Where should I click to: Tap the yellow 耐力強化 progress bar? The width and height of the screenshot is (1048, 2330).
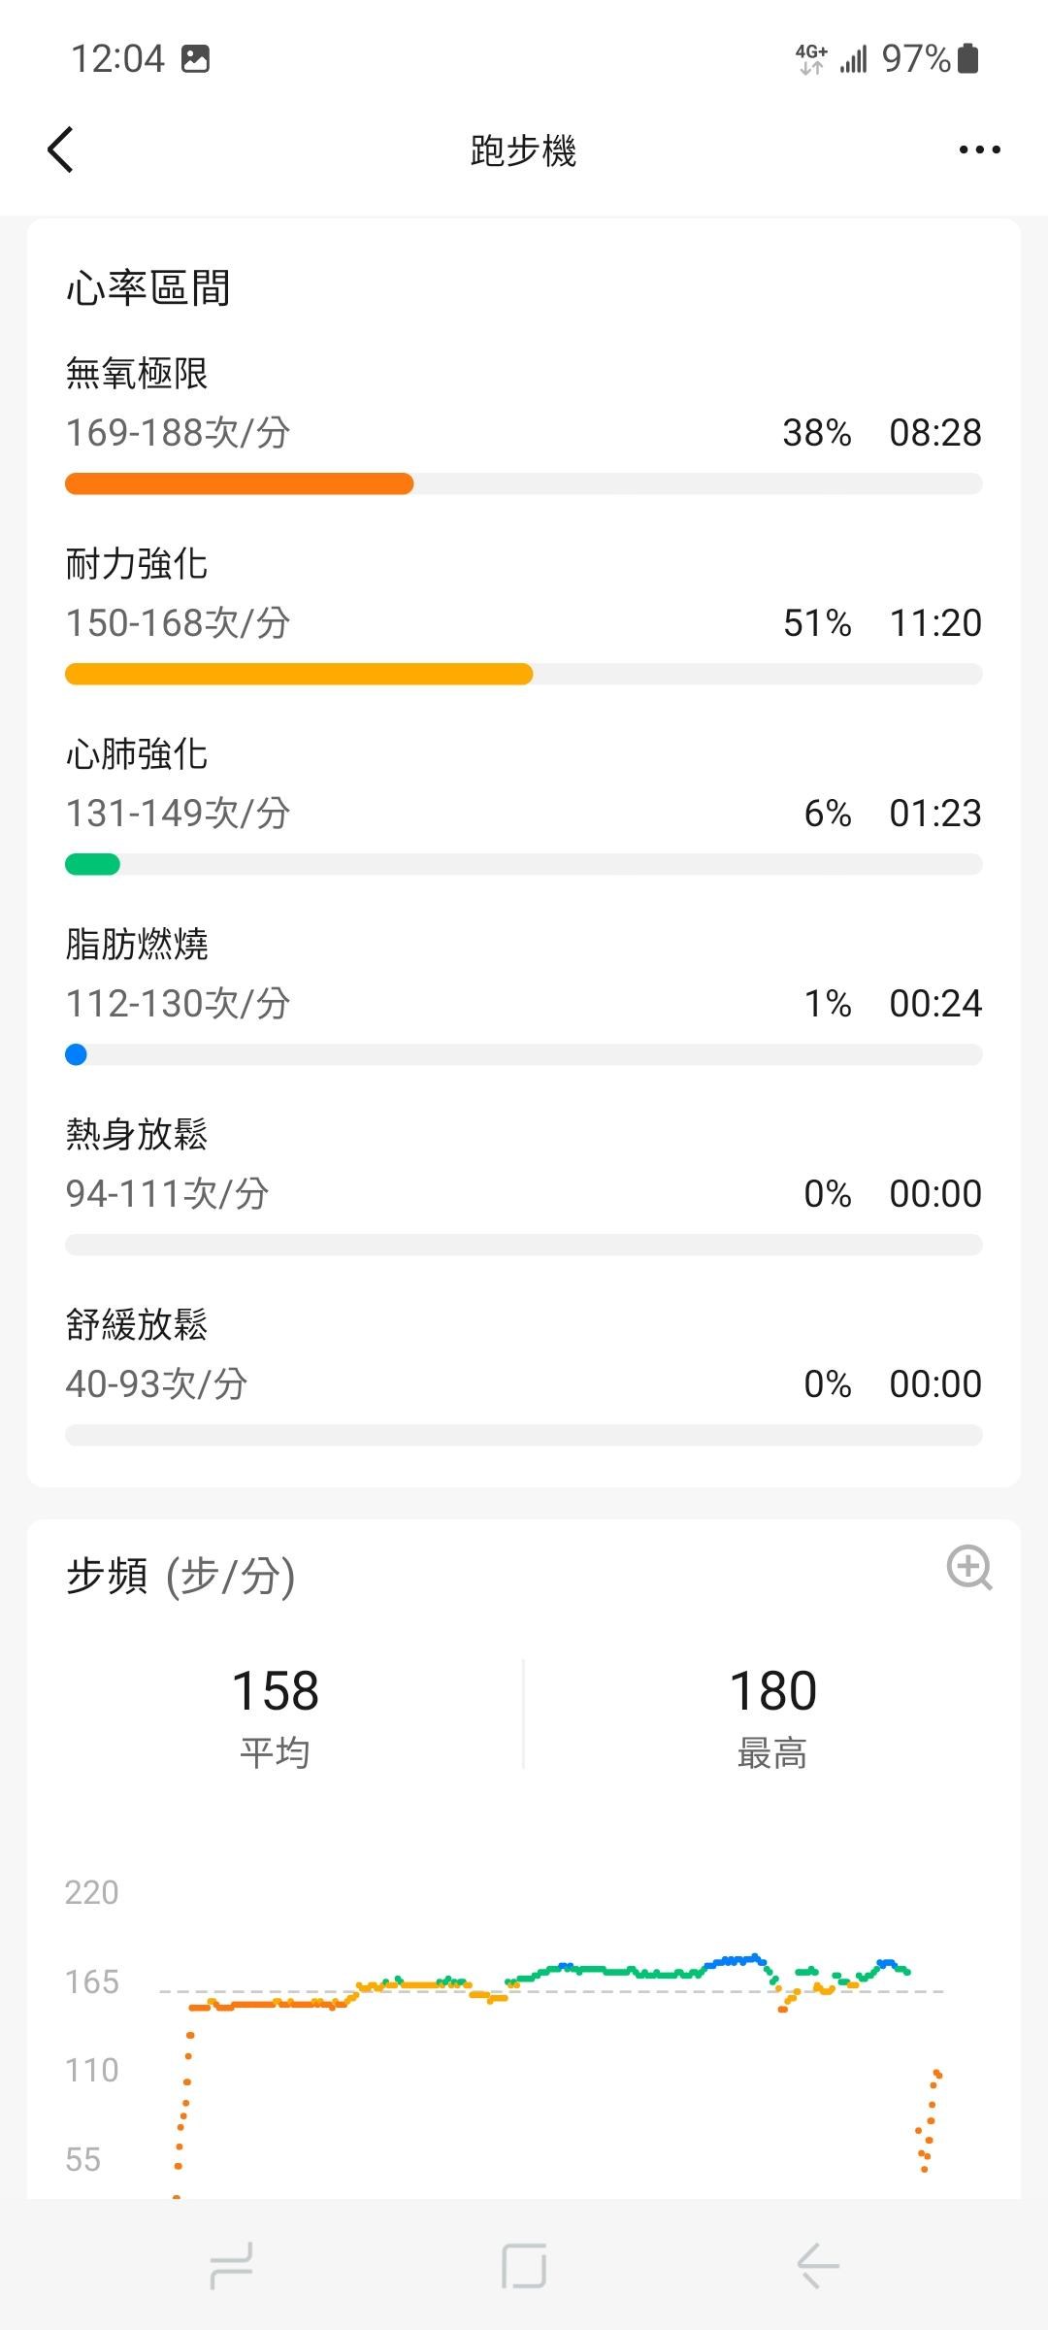pyautogui.click(x=298, y=674)
